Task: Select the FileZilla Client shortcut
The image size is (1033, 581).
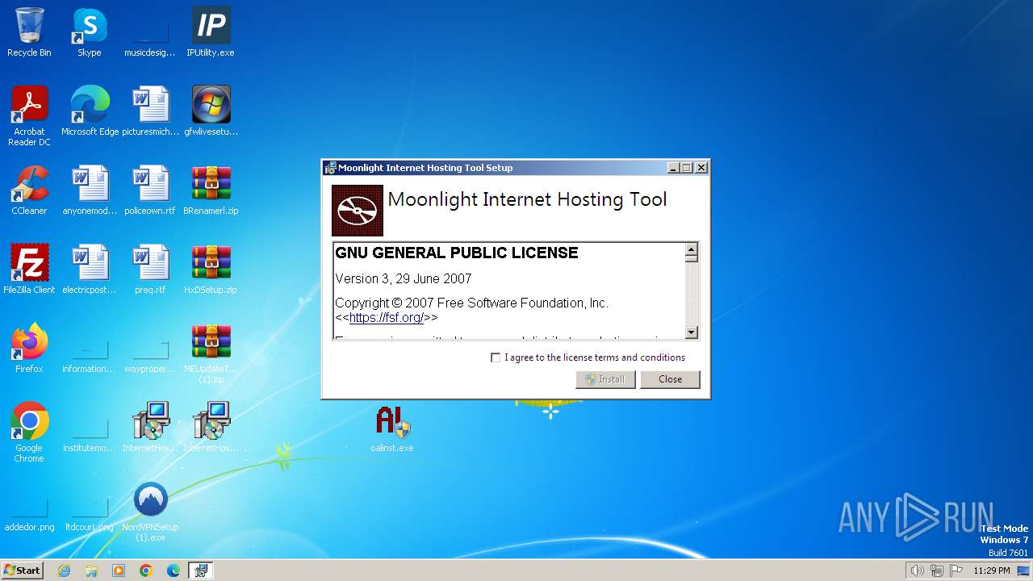Action: pyautogui.click(x=29, y=270)
